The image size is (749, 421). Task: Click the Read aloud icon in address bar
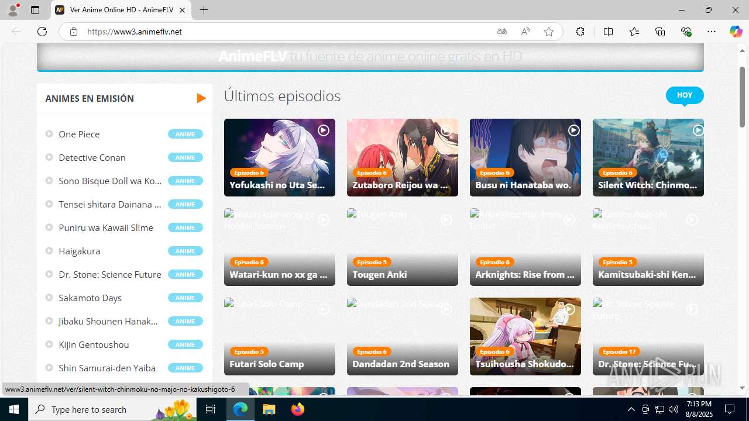pyautogui.click(x=525, y=32)
